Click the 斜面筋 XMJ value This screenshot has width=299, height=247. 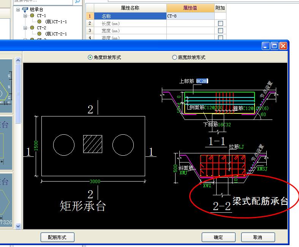click(183, 173)
